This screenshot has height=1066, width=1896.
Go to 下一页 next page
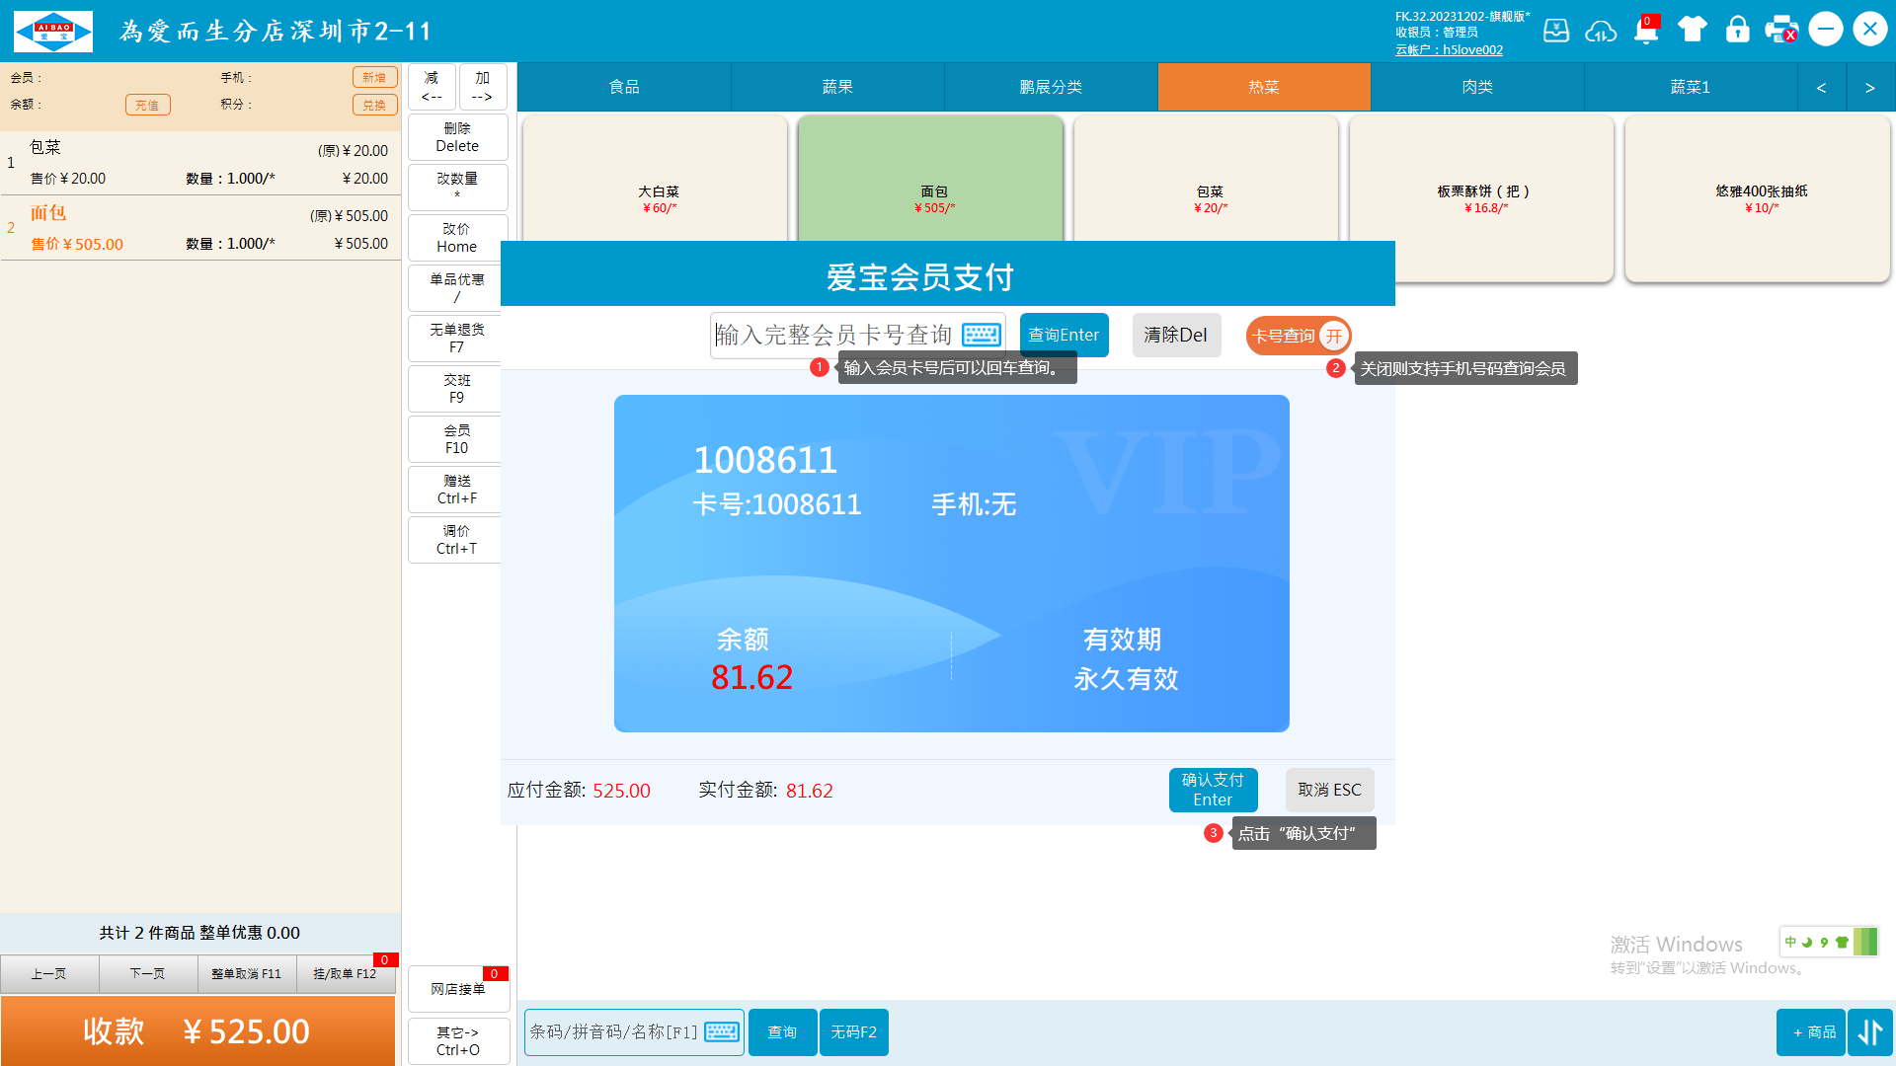tap(148, 974)
